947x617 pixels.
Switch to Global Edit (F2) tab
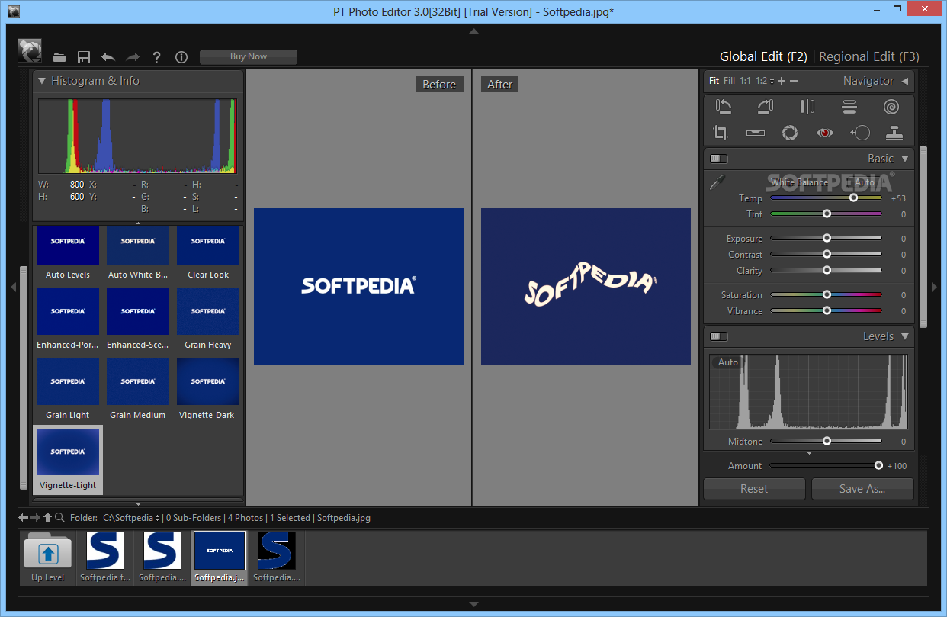point(763,56)
